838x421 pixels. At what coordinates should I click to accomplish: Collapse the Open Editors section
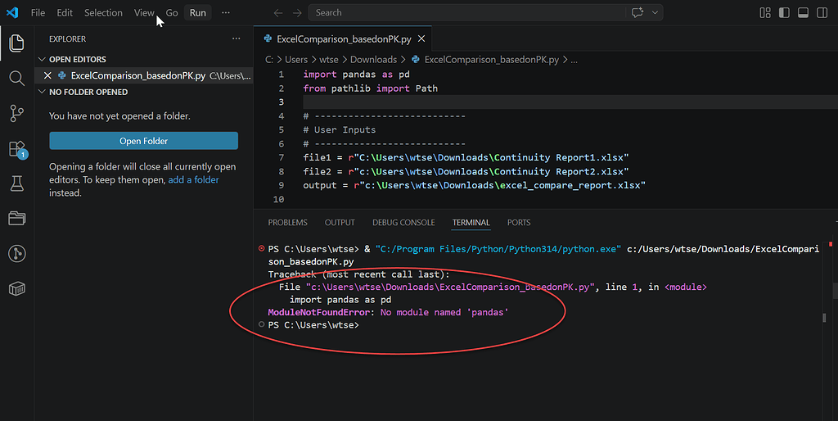point(42,59)
